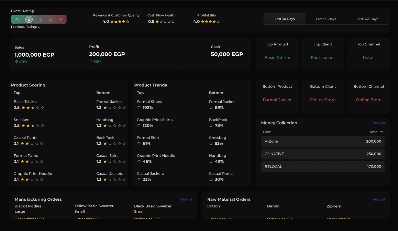Click the From column header
This screenshot has height=231, width=398.
pos(267,132)
